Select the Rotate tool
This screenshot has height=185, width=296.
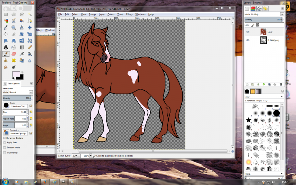point(22,34)
